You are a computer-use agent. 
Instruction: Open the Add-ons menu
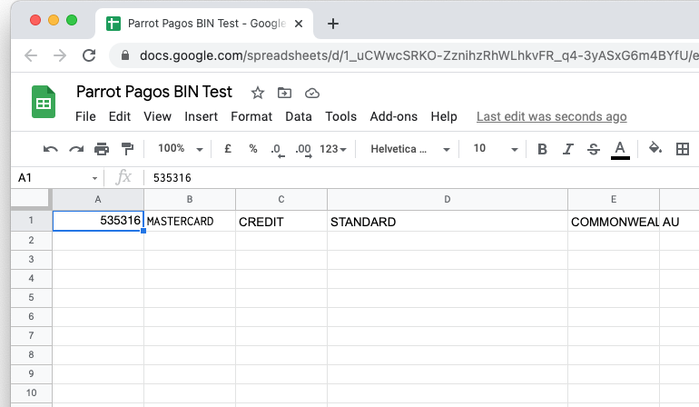click(x=394, y=116)
